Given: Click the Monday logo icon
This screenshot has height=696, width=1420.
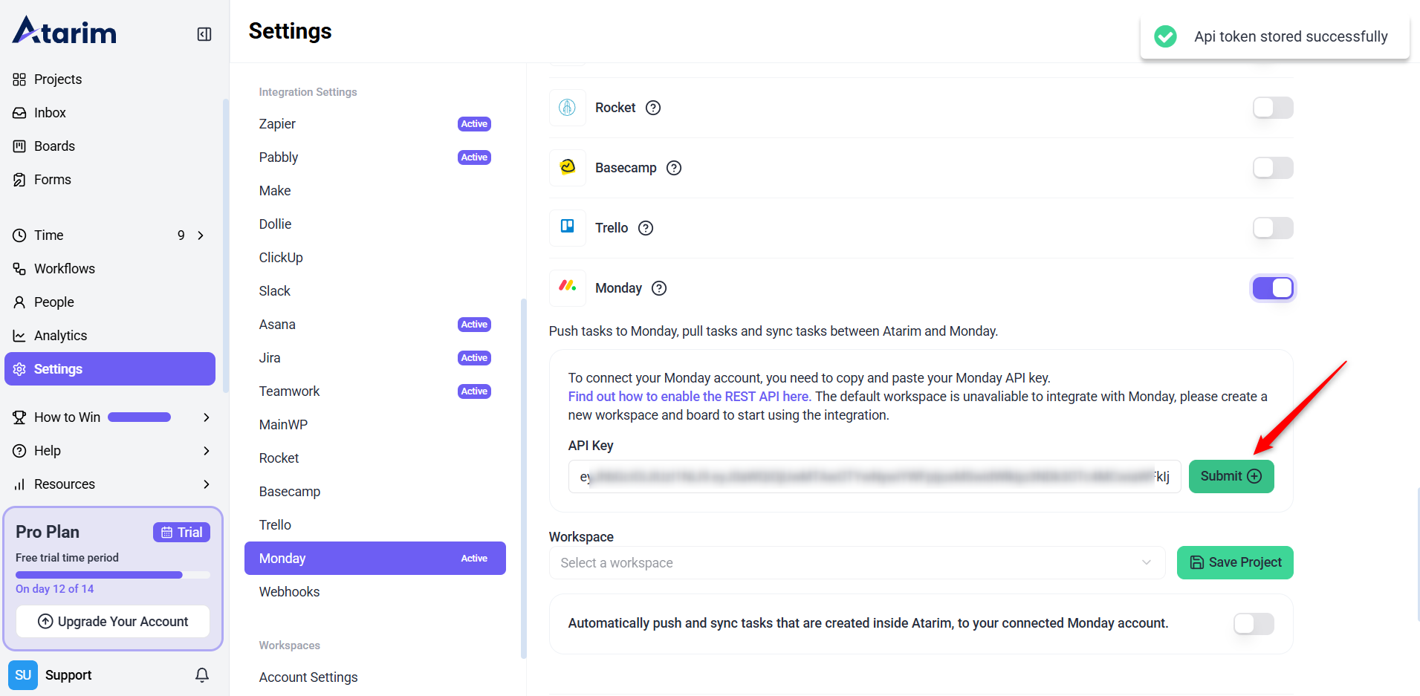Looking at the screenshot, I should pos(568,287).
